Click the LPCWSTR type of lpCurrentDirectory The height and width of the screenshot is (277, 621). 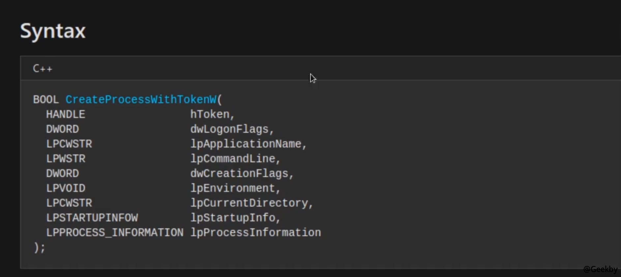click(69, 203)
